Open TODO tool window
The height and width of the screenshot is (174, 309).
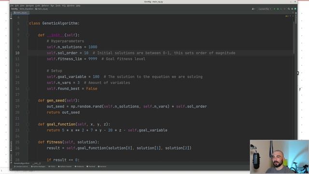click(52, 166)
